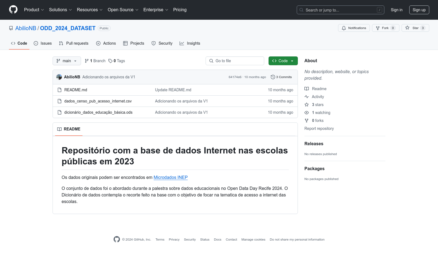The image size is (438, 274).
Task: Click the book icon beside README heading
Action: [59, 129]
